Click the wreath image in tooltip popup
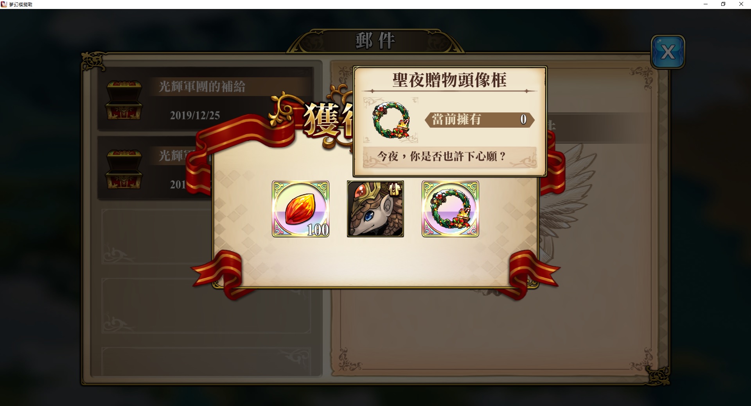 coord(391,120)
